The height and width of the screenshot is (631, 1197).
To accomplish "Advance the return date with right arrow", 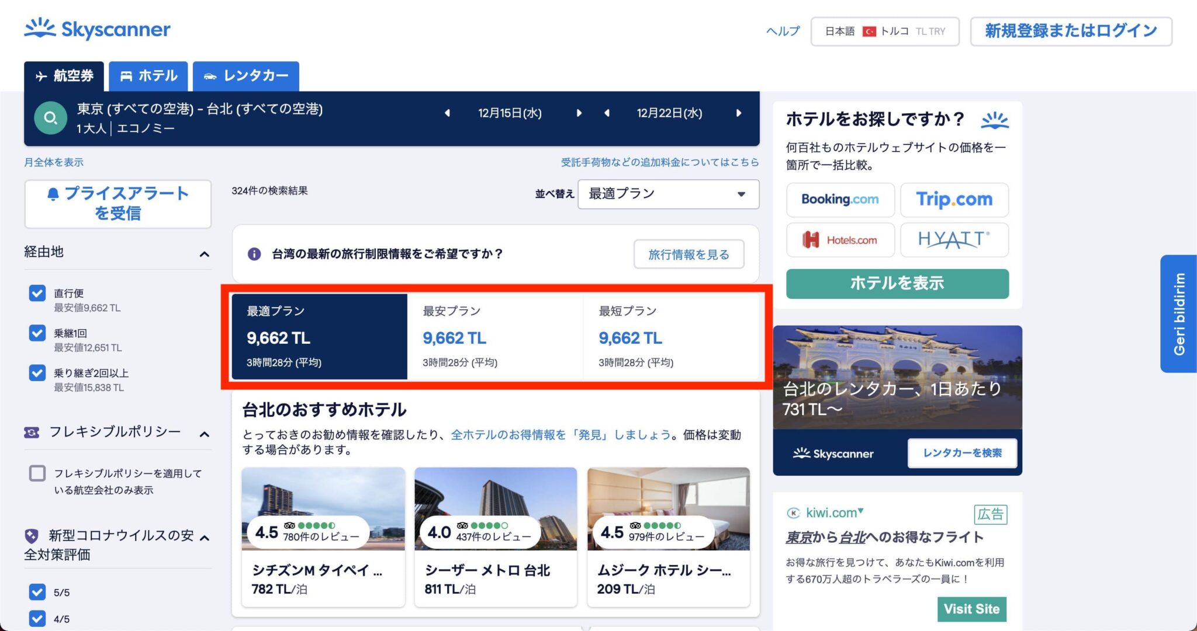I will [x=739, y=113].
